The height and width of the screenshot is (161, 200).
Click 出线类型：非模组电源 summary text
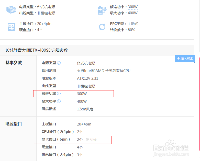37,13
